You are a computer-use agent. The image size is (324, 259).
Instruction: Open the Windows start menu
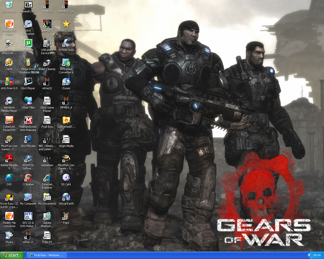pos(12,255)
